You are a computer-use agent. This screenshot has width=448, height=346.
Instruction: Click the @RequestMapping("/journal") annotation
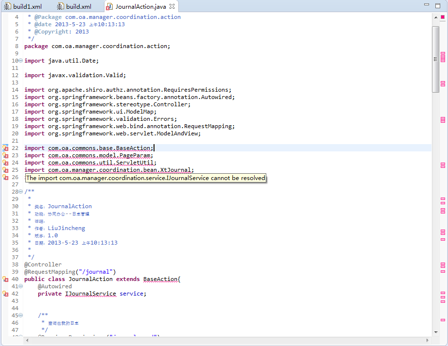coord(70,272)
